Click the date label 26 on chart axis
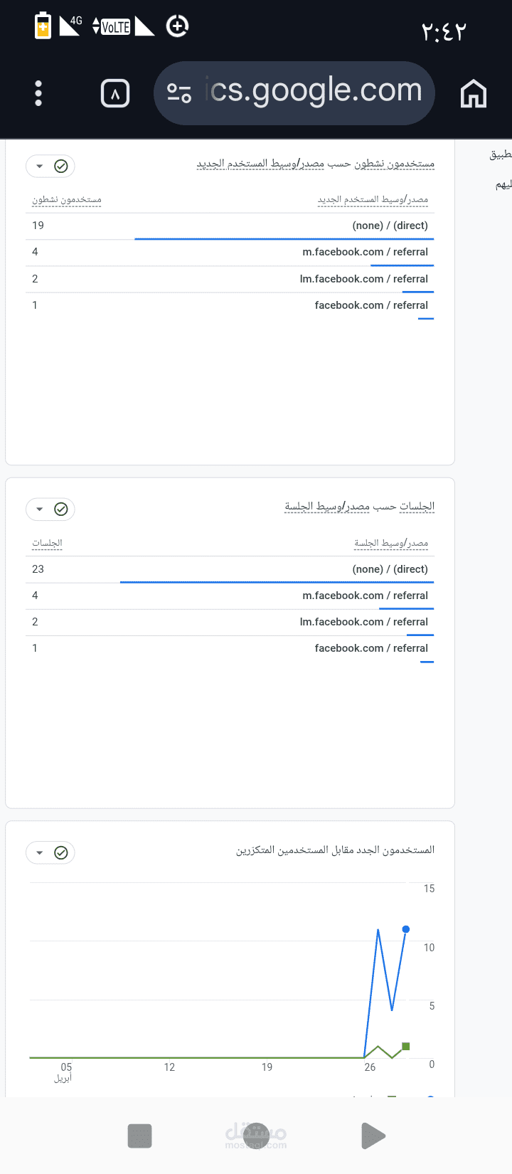 370,1067
